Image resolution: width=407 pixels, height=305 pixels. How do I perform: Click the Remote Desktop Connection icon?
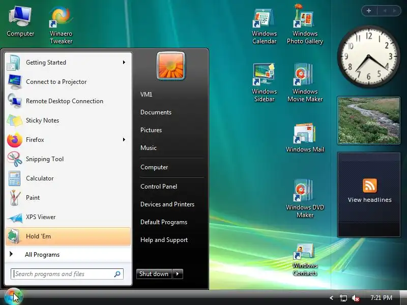point(15,101)
